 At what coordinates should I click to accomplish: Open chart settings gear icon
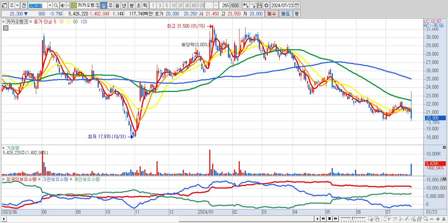click(266, 5)
